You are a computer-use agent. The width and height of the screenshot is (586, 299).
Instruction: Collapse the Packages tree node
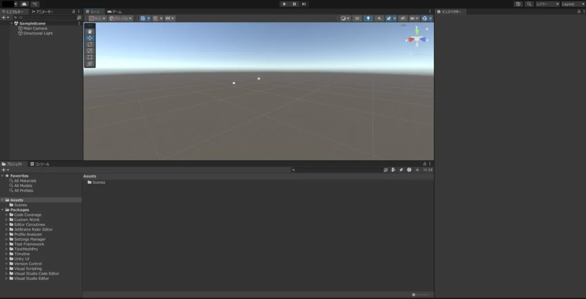[3, 210]
